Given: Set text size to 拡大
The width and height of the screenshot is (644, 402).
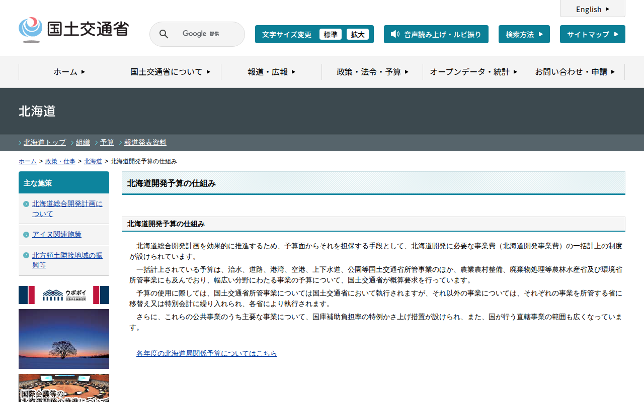Looking at the screenshot, I should 358,35.
